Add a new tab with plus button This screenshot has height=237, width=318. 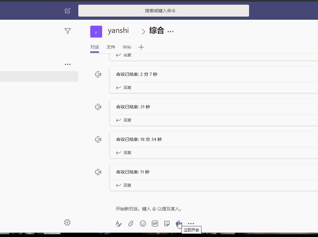point(141,47)
